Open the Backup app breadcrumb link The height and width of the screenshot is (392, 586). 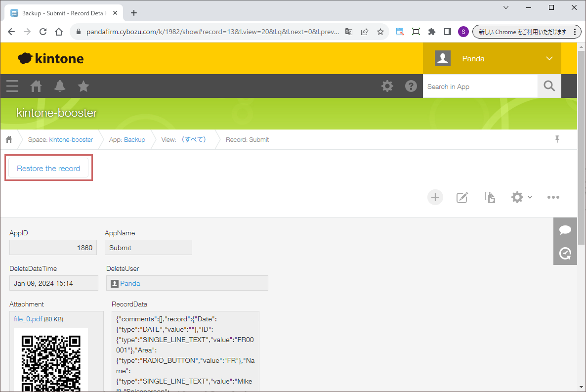[134, 140]
